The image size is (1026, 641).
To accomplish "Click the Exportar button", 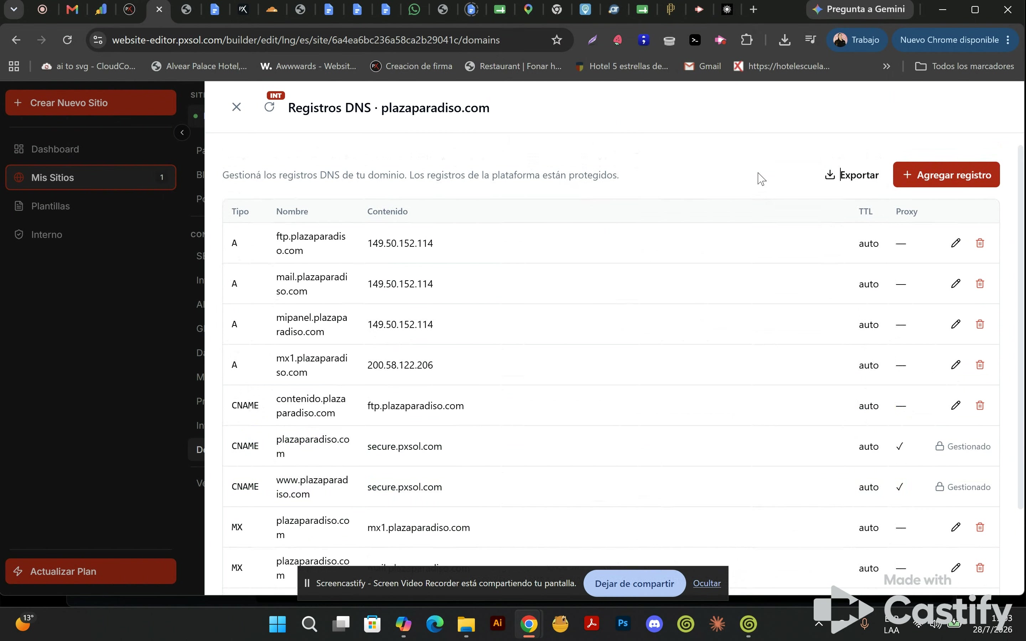I will tap(851, 174).
